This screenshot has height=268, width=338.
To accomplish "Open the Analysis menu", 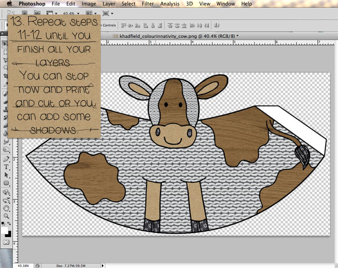I will coord(170,4).
